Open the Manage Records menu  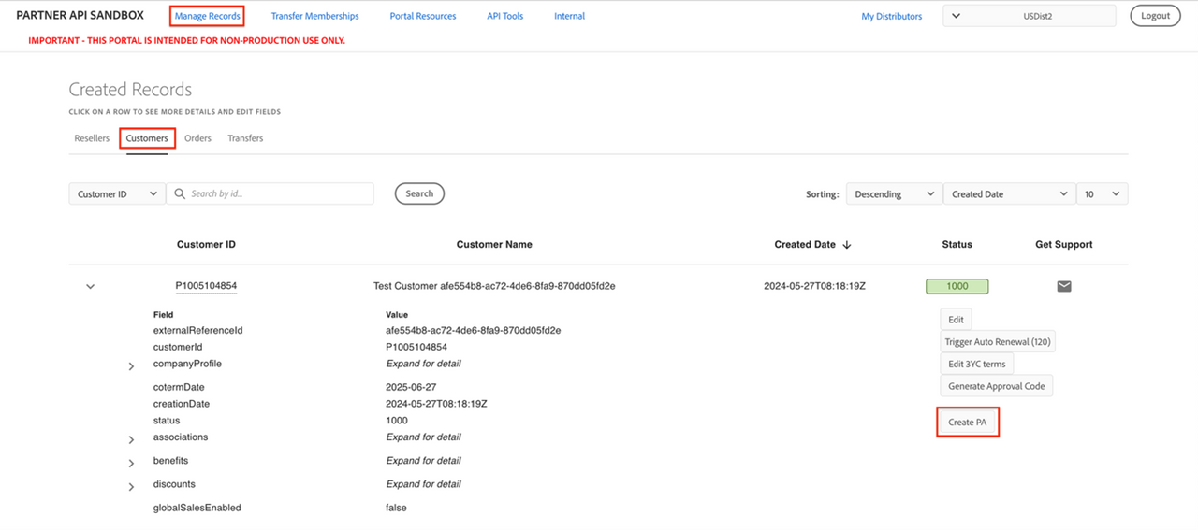207,16
